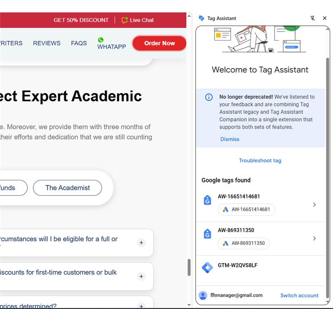
Task: Expand AW-869311350 tag details chevron
Action: click(314, 238)
